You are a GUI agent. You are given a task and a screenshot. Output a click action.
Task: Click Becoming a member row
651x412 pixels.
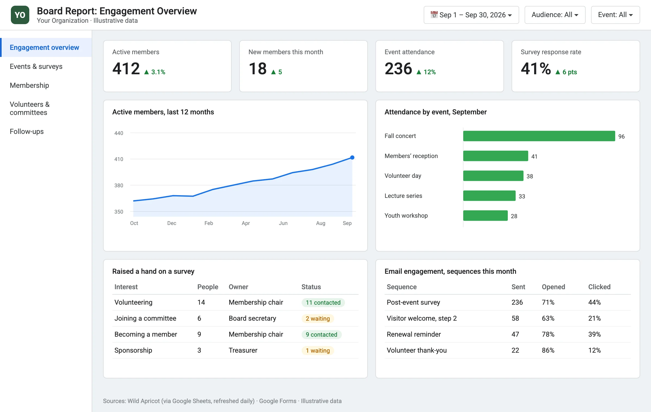[235, 334]
